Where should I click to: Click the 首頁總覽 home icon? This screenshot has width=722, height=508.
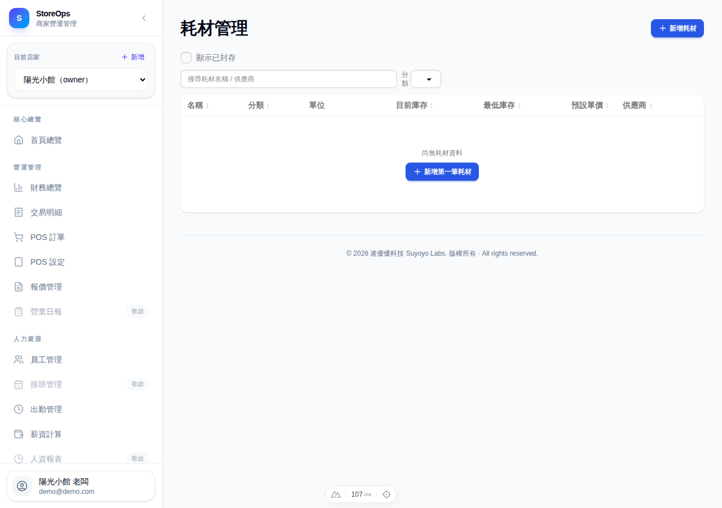(19, 140)
